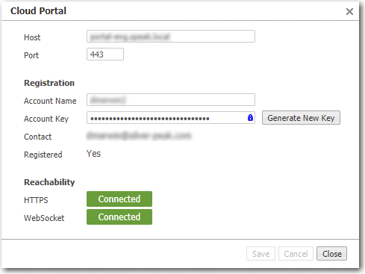Click the Generate New Key button
365x274 pixels.
point(301,118)
